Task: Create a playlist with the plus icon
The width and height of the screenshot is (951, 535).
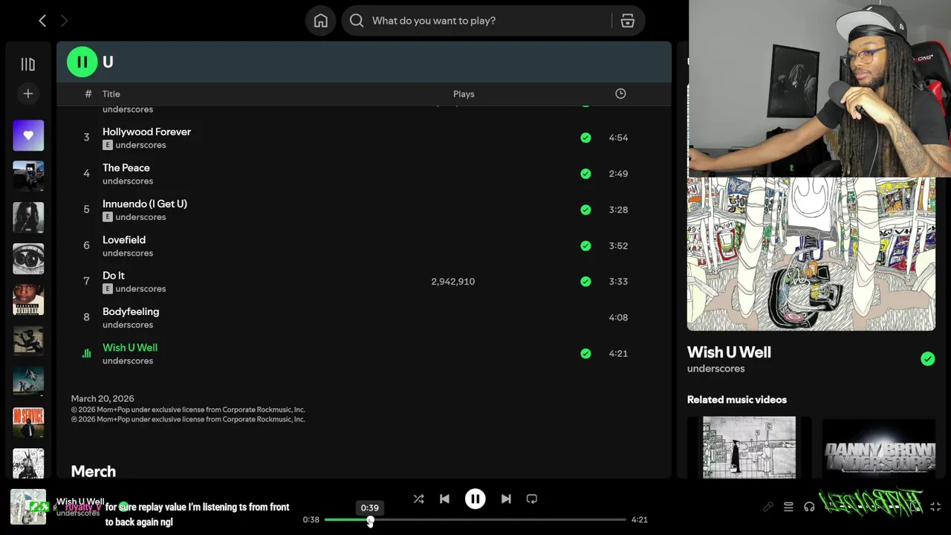Action: [28, 94]
